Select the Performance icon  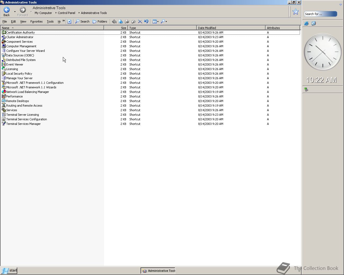[4, 96]
